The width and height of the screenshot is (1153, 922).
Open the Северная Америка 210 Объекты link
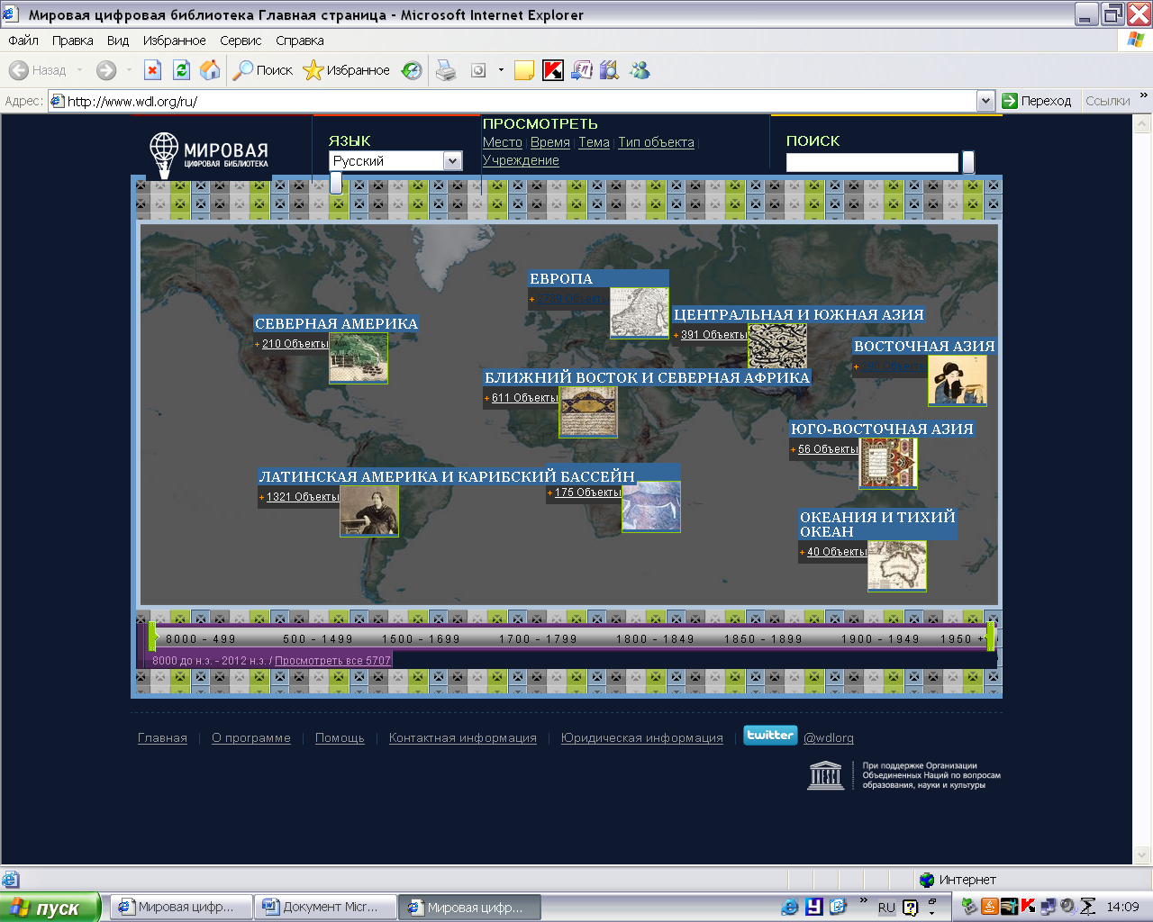295,344
